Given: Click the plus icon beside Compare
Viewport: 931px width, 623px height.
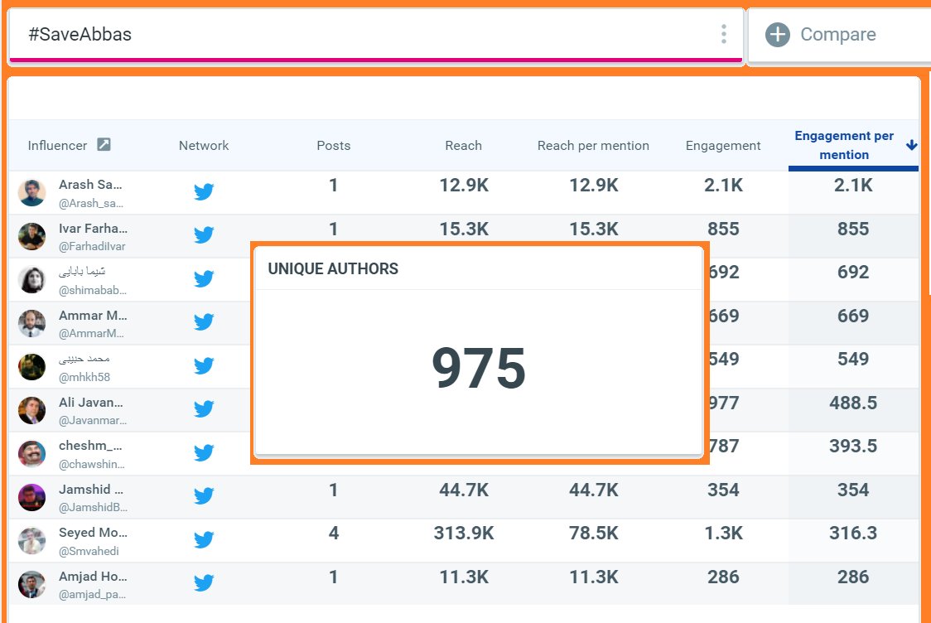Looking at the screenshot, I should [777, 35].
